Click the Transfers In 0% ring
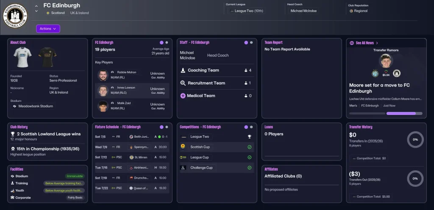The width and height of the screenshot is (434, 210). (415, 139)
